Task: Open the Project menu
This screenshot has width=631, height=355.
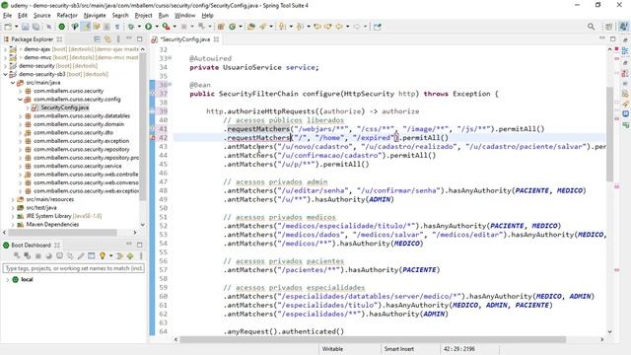Action: click(x=143, y=16)
